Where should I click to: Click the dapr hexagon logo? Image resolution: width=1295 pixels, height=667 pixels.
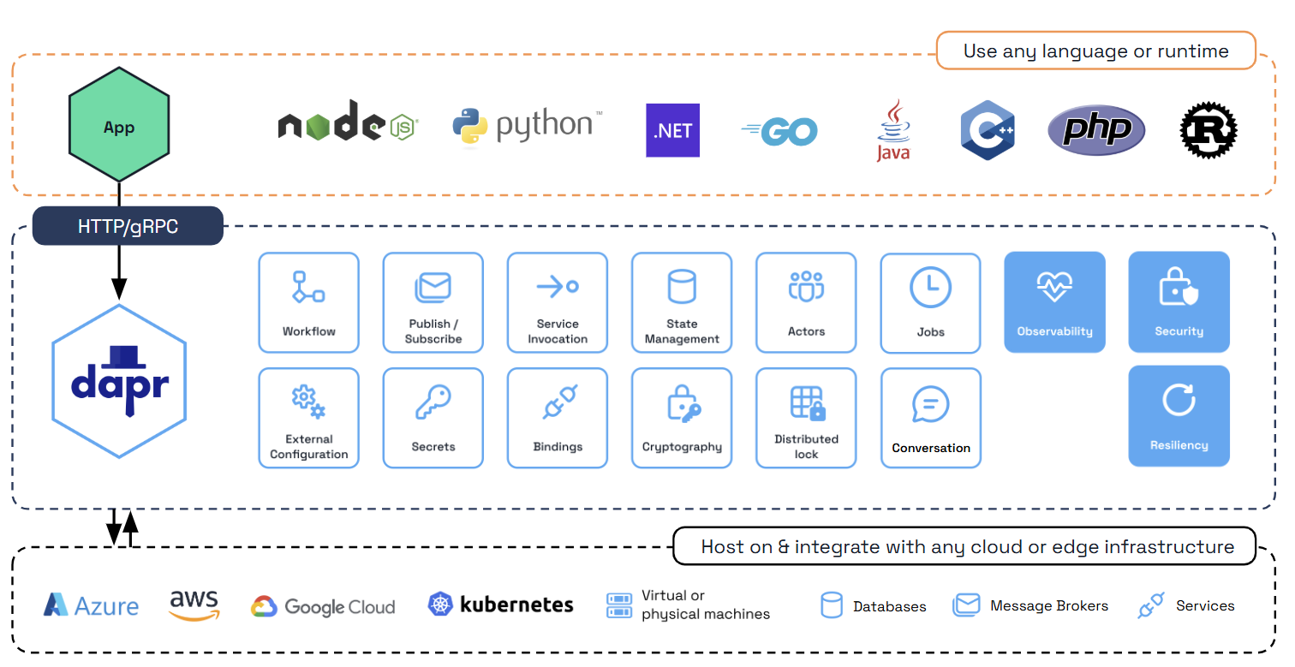pyautogui.click(x=119, y=381)
